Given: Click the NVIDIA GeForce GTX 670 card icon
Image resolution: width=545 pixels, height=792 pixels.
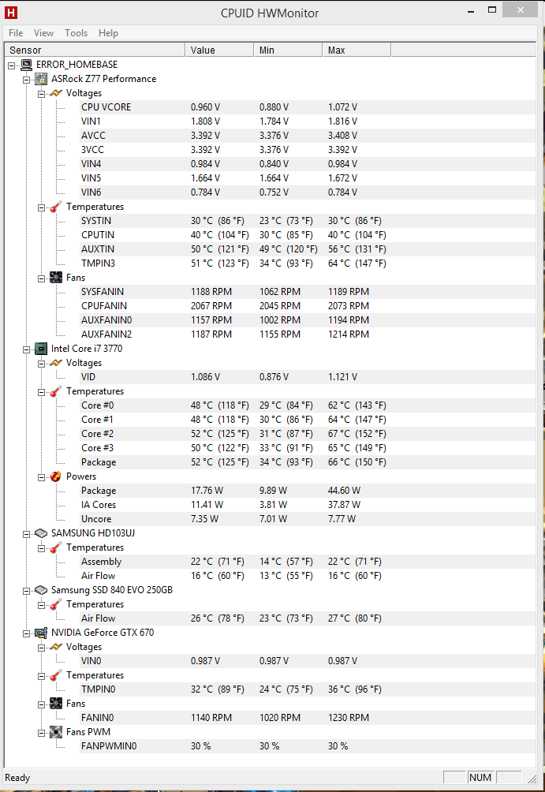Looking at the screenshot, I should (41, 633).
